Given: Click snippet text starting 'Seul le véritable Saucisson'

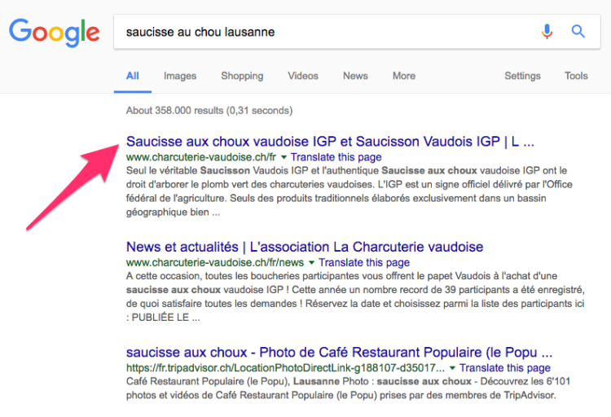Looking at the screenshot, I should (349, 191).
